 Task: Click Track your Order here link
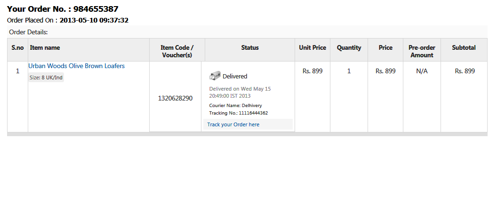coord(233,124)
